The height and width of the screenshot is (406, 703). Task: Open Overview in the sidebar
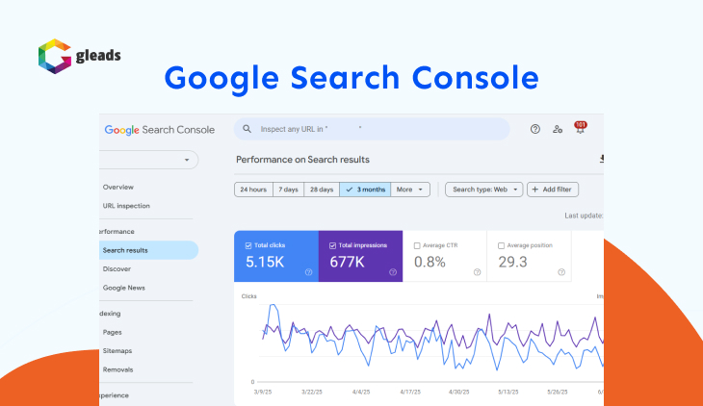tap(117, 188)
